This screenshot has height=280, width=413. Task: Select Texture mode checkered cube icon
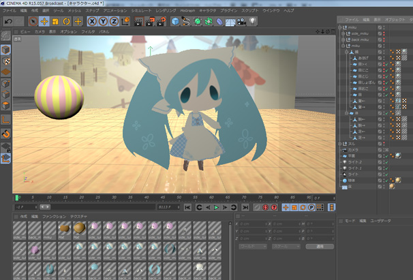click(6, 61)
